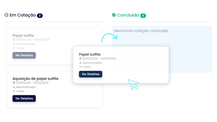Click the green checkmark icon beside Concluída
The width and height of the screenshot is (217, 122).
point(114,15)
